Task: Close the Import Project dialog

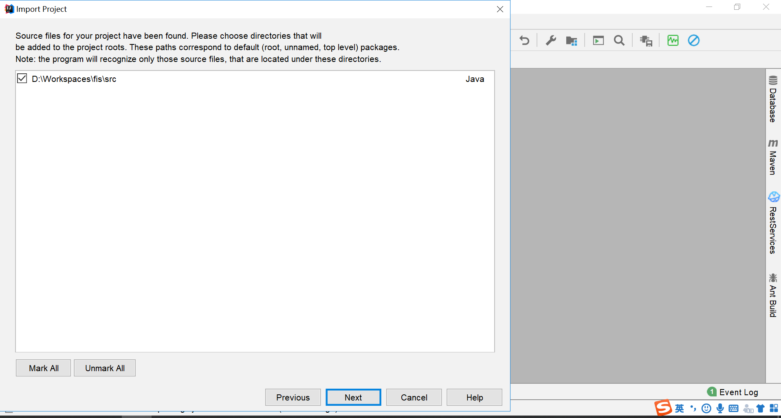Action: point(500,9)
